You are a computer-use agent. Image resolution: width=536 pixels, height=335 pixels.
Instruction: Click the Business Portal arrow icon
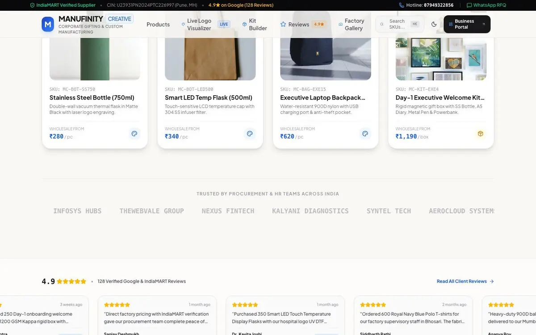tap(483, 25)
